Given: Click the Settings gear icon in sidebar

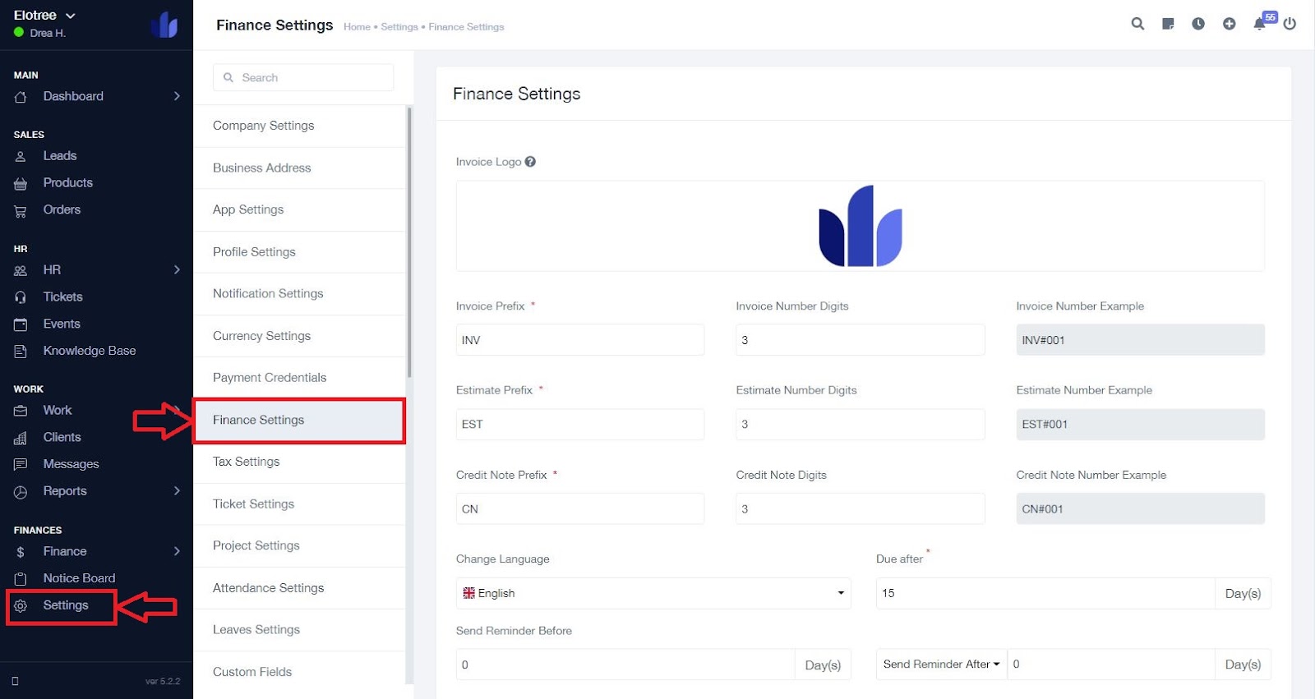Looking at the screenshot, I should [x=21, y=606].
